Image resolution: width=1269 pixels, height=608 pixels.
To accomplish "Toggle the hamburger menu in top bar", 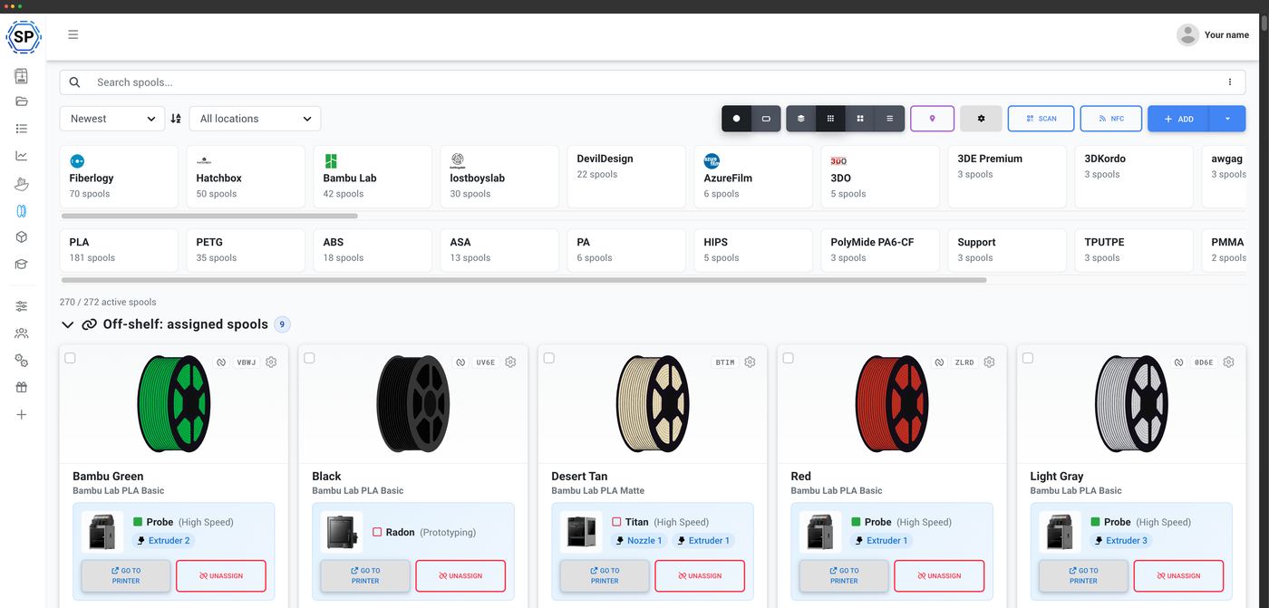I will point(73,34).
